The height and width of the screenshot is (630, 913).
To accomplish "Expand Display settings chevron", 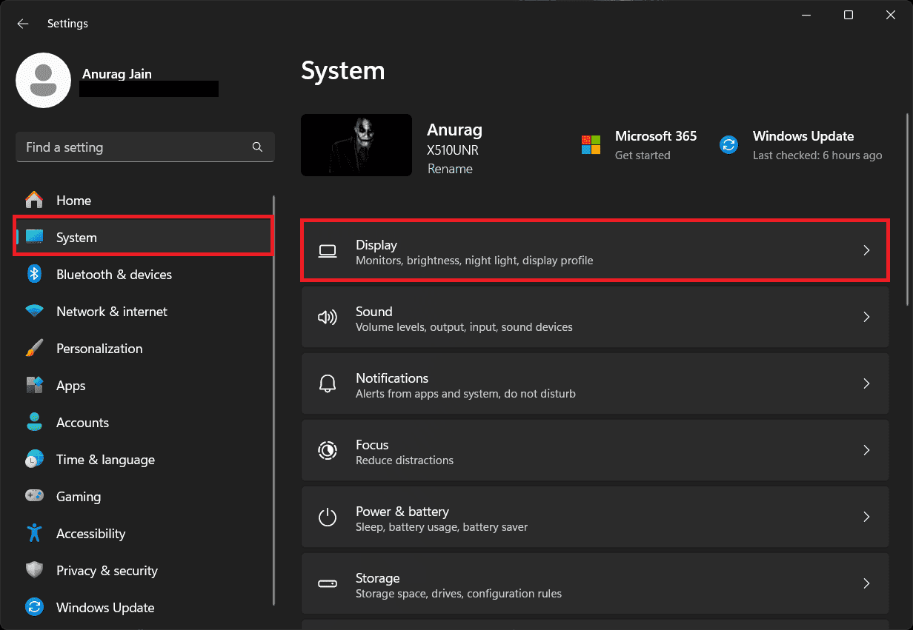I will (x=866, y=251).
